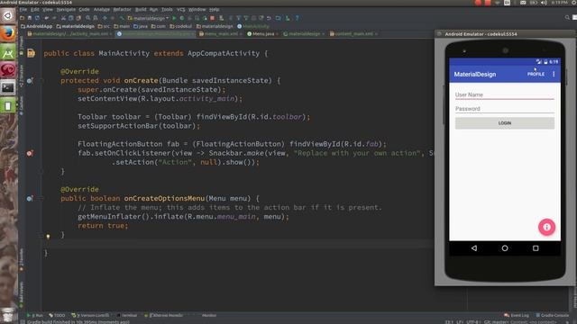This screenshot has width=577, height=324.
Task: Click the Undo arrow toolbar icon
Action: point(46,18)
